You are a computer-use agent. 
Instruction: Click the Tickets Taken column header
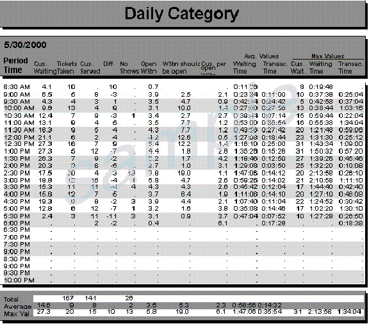[x=67, y=67]
